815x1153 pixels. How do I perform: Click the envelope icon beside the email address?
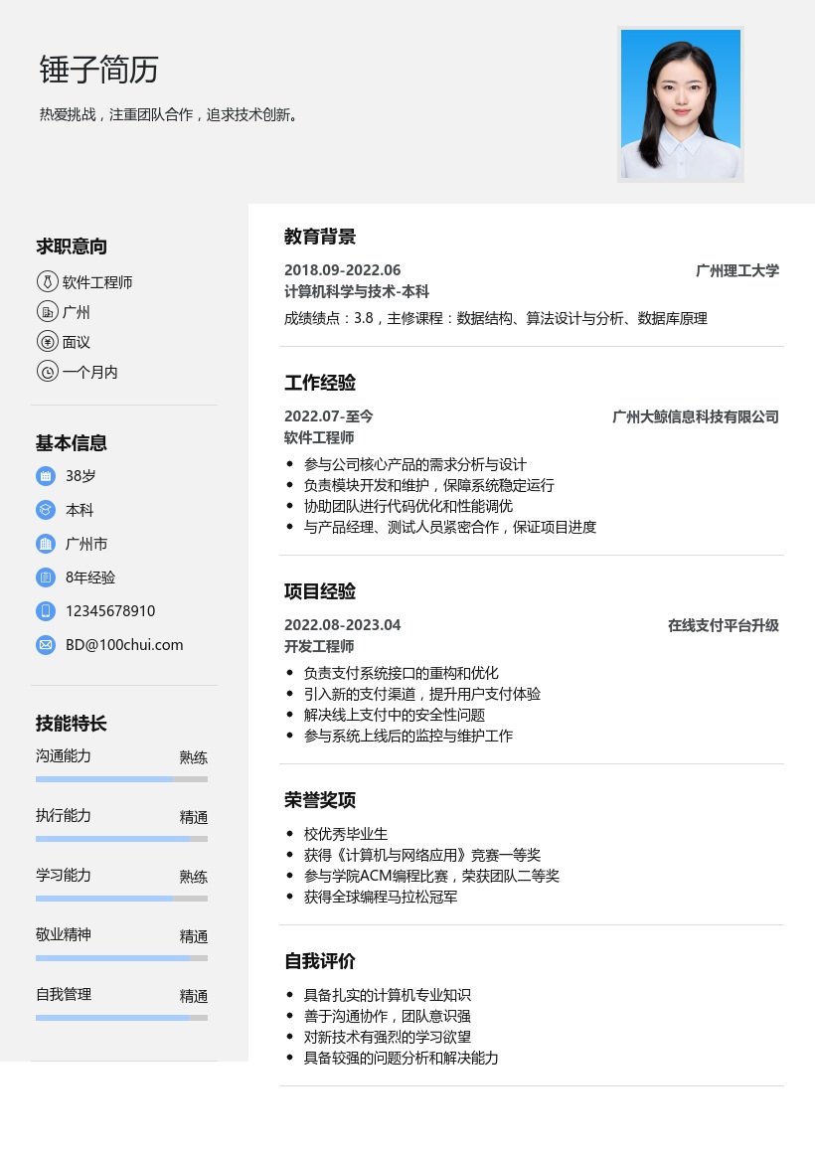pos(46,645)
